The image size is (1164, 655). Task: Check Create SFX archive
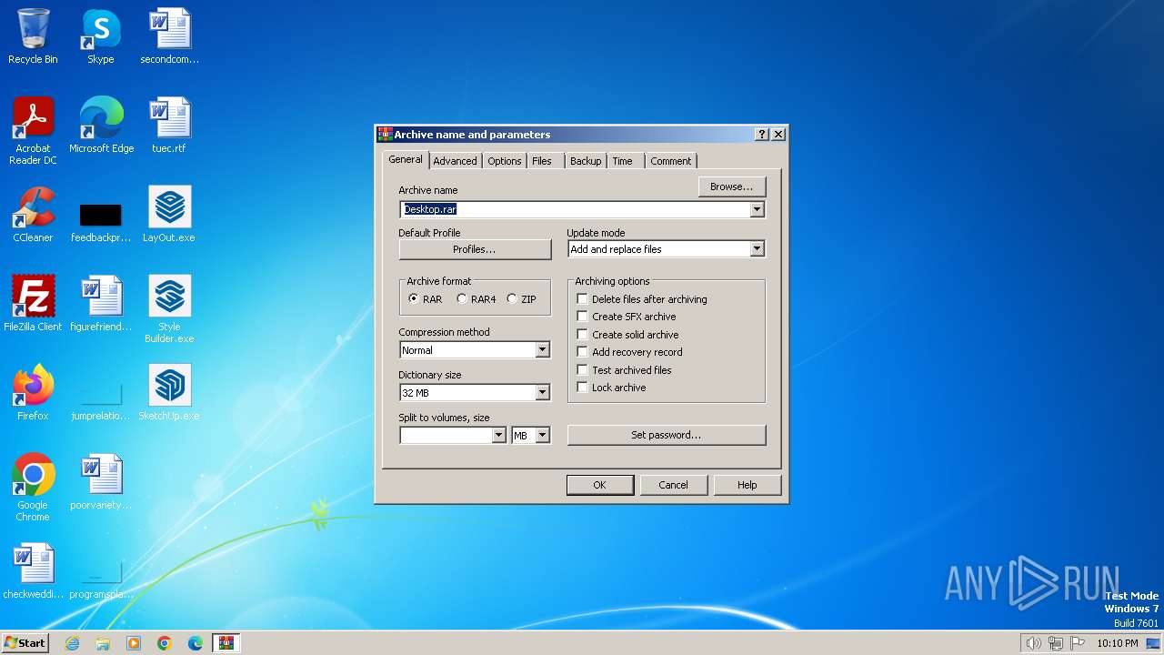627,317
